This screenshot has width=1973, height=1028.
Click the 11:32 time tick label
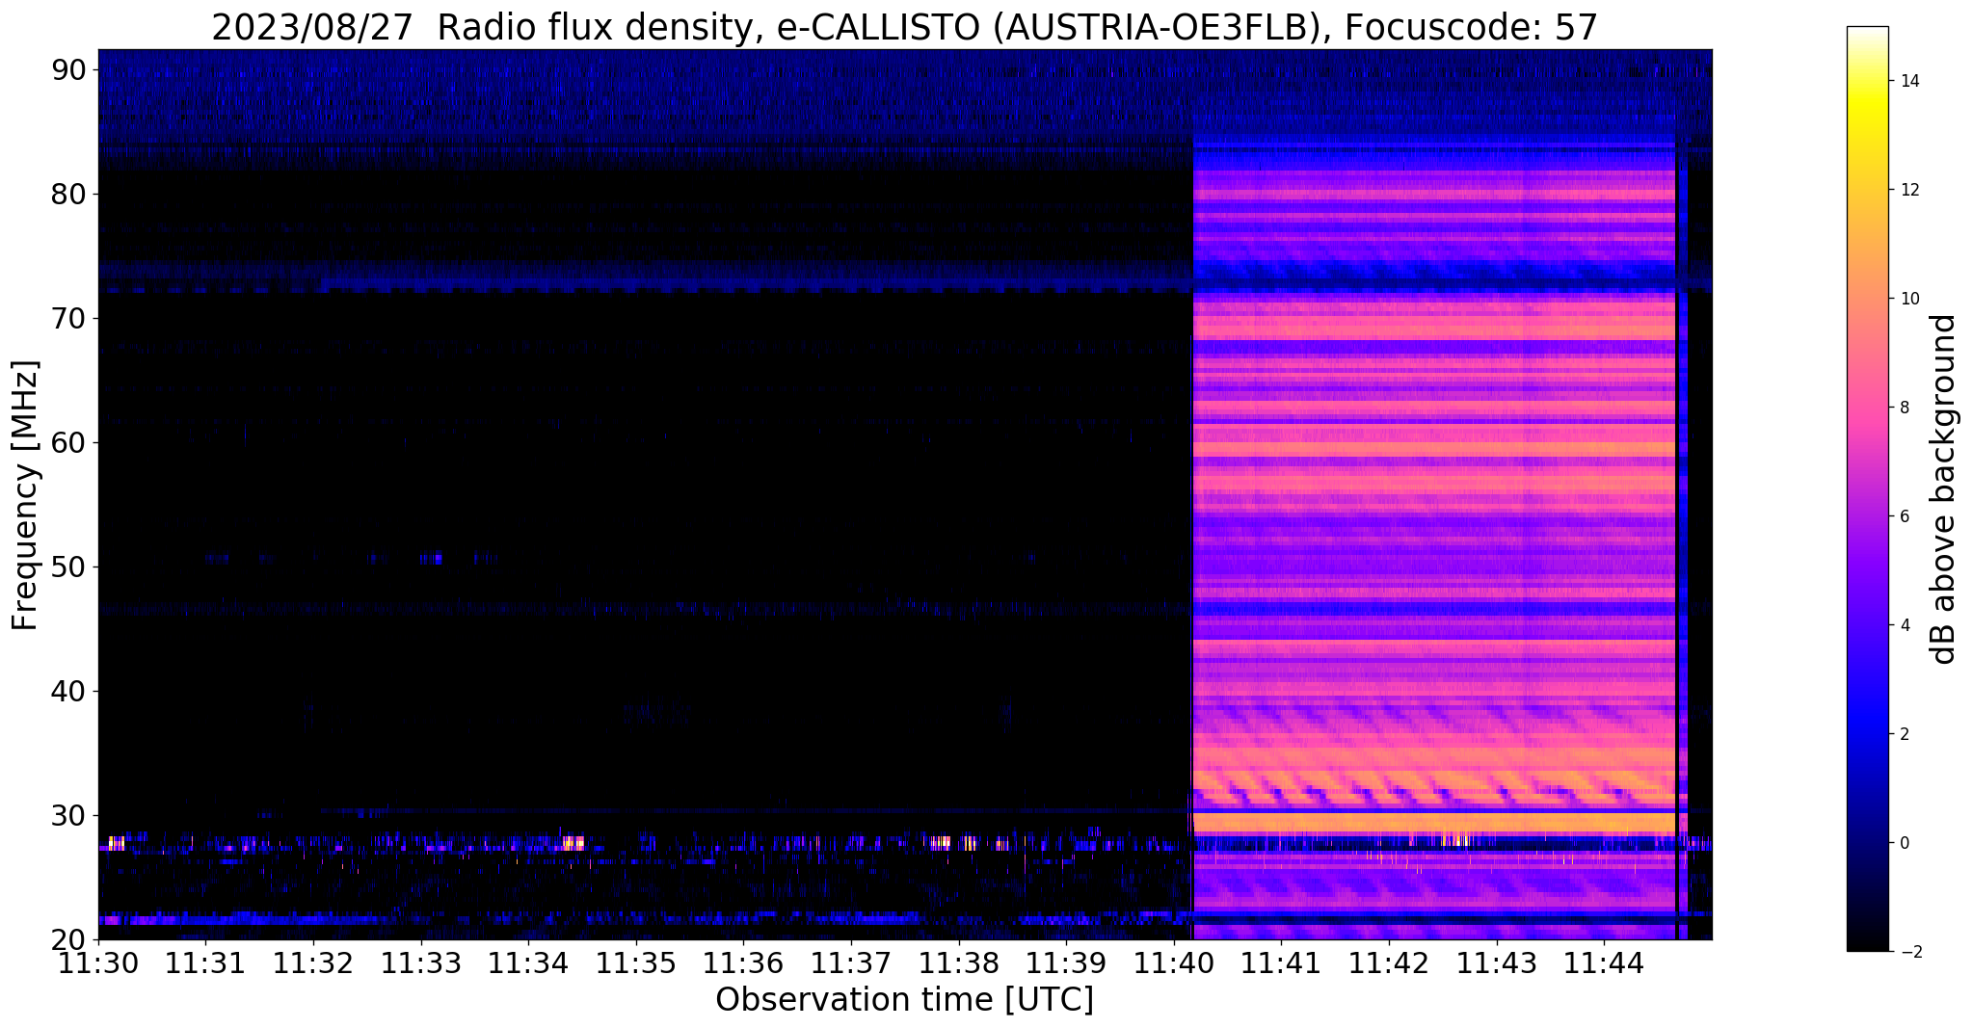coord(313,962)
